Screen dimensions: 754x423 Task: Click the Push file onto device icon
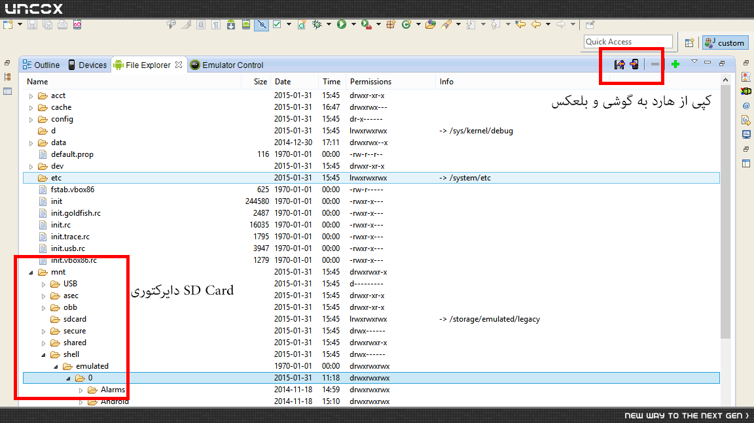pyautogui.click(x=635, y=64)
